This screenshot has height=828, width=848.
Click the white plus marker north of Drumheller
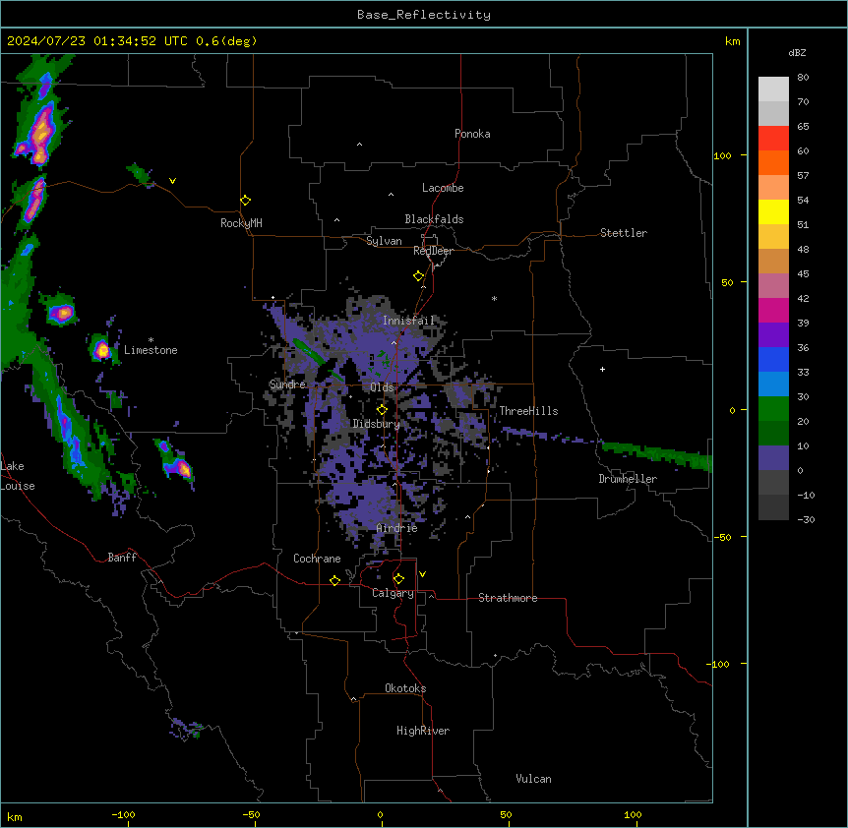[x=602, y=369]
